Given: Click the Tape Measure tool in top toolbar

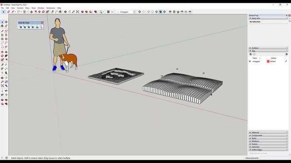Looking at the screenshot, I should click(52, 12).
